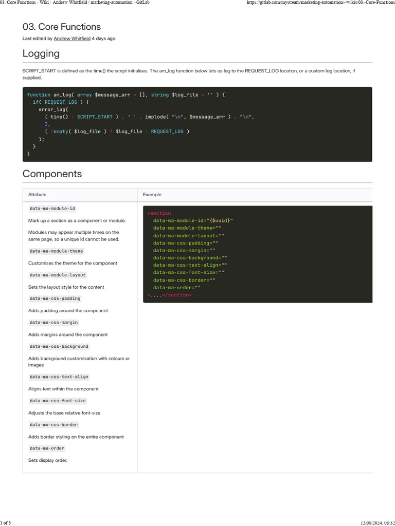Click the Components section heading
This screenshot has width=395, height=526.
[x=52, y=174]
